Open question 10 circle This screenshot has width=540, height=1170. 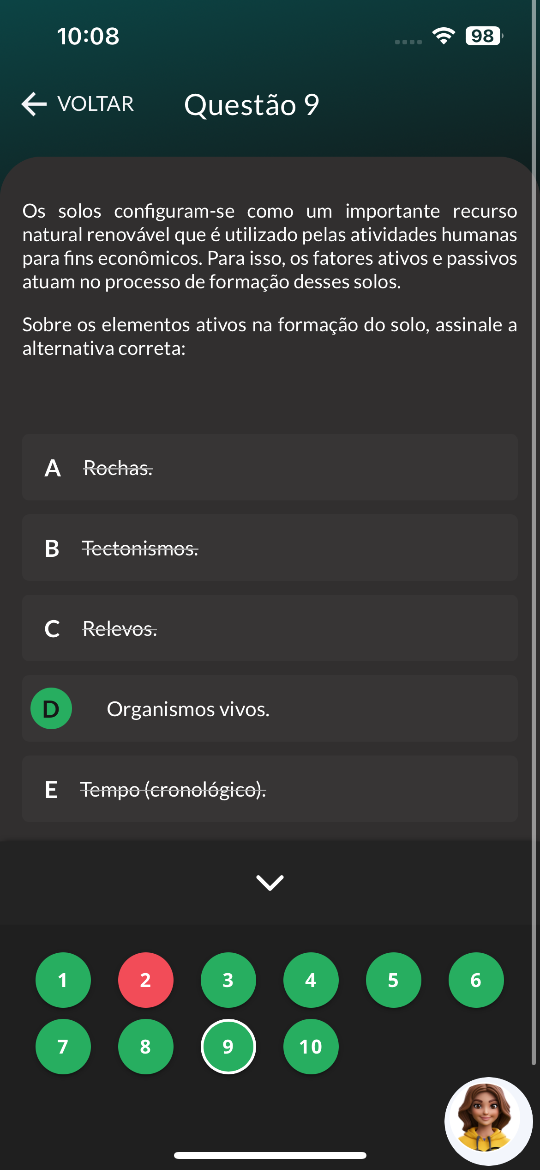coord(311,1046)
